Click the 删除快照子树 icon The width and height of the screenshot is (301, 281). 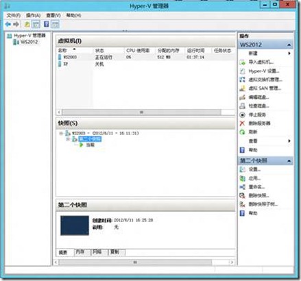(242, 204)
